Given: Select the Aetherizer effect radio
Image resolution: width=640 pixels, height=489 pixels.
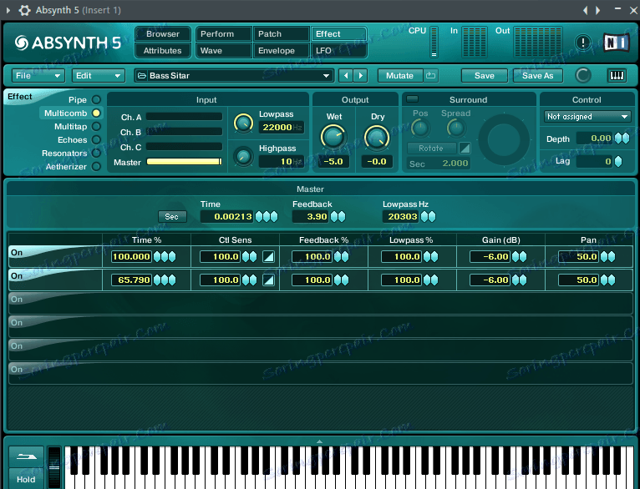Looking at the screenshot, I should click(96, 166).
